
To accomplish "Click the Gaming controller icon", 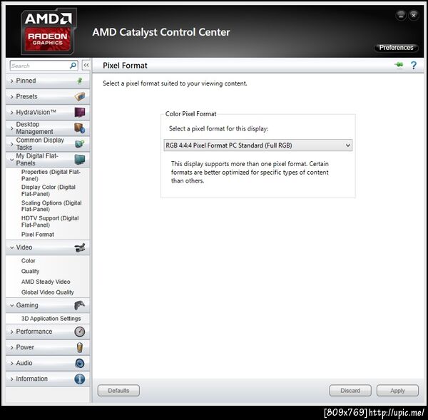I will click(x=79, y=305).
